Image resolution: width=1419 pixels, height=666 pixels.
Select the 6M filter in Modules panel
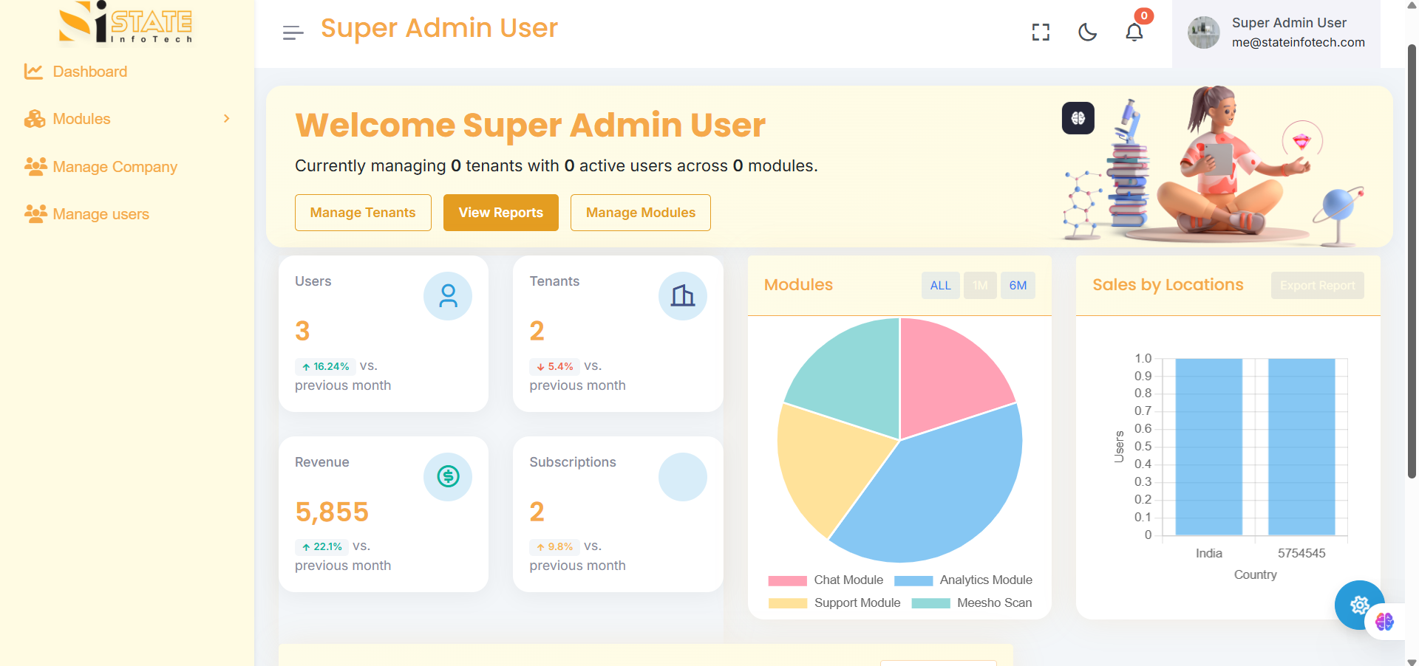pyautogui.click(x=1018, y=285)
